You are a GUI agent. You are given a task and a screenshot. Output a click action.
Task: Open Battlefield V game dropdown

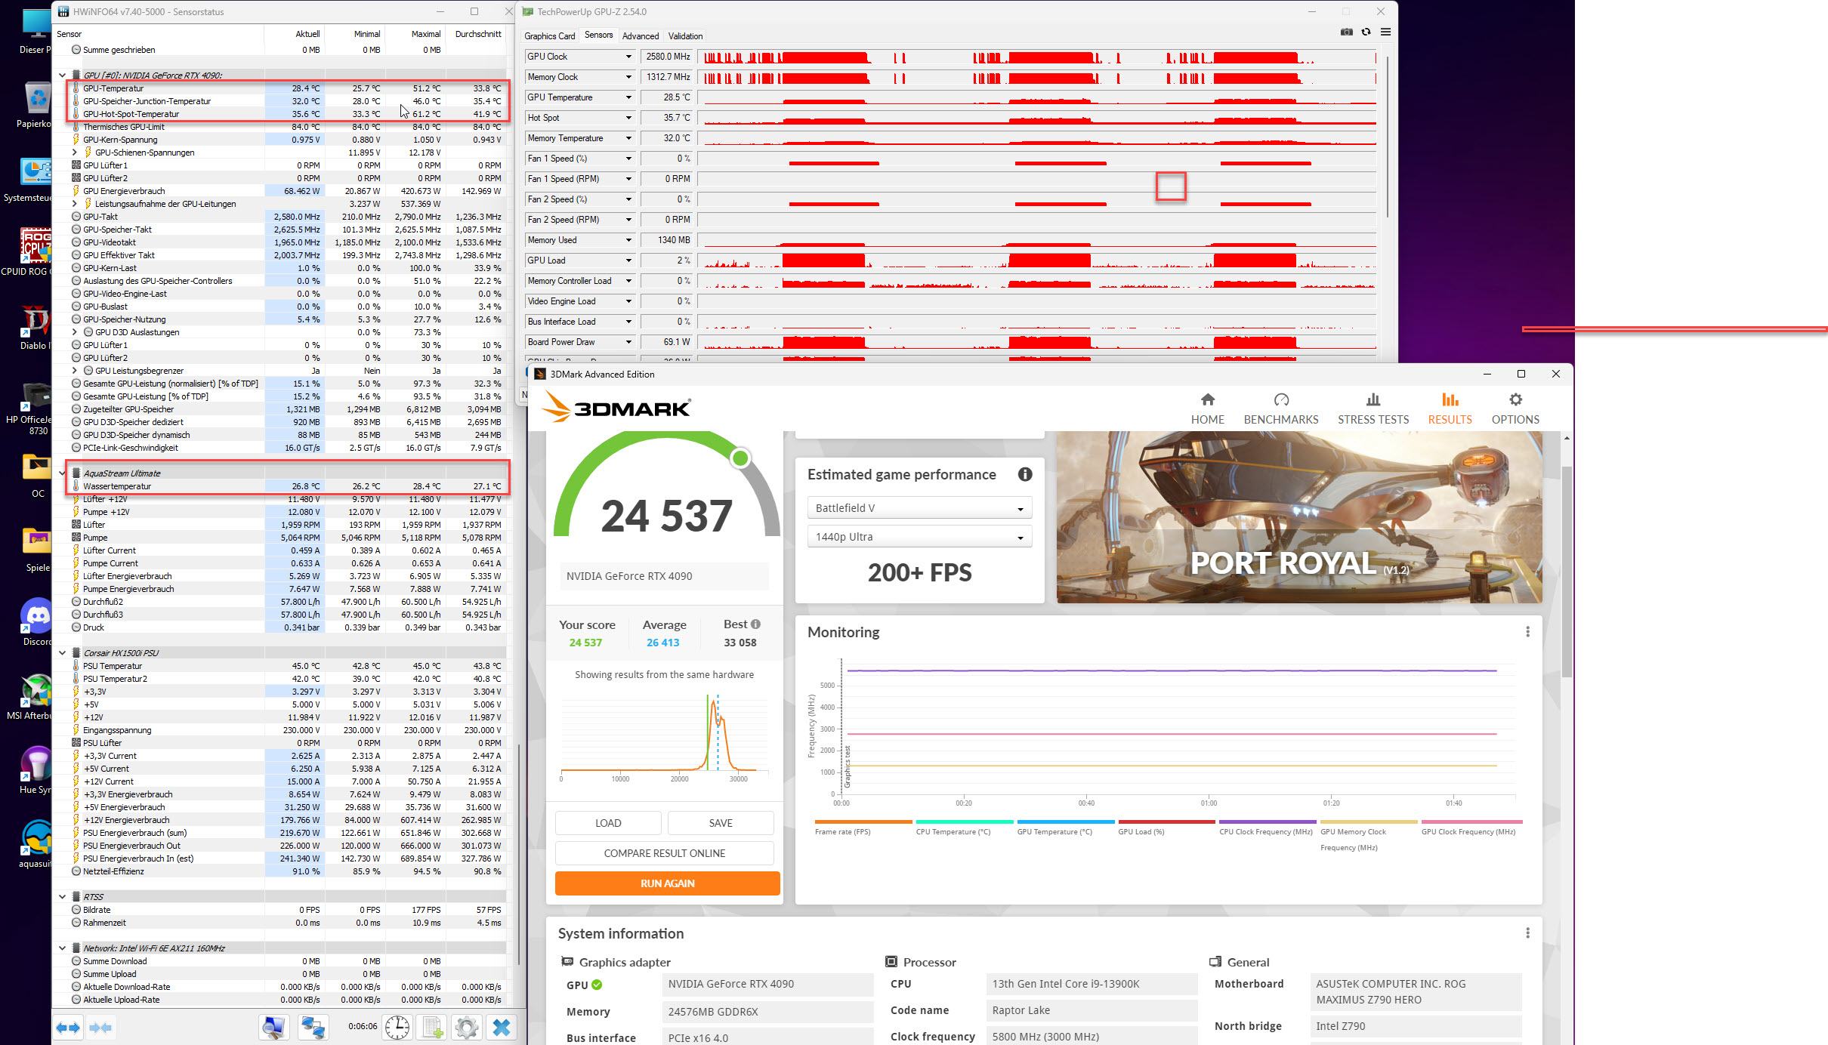(x=919, y=508)
